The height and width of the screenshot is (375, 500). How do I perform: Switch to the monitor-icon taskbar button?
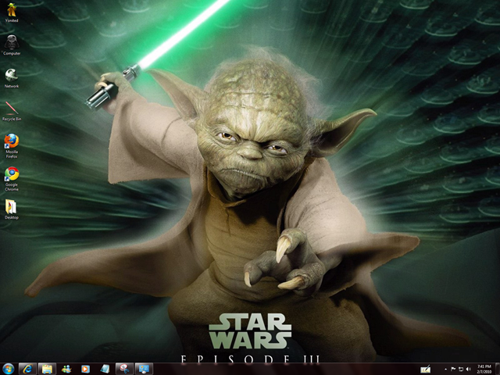tap(144, 368)
